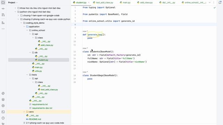Click the Python icon on test_add_class.py tab
223x125 pixels.
click(x=94, y=2)
